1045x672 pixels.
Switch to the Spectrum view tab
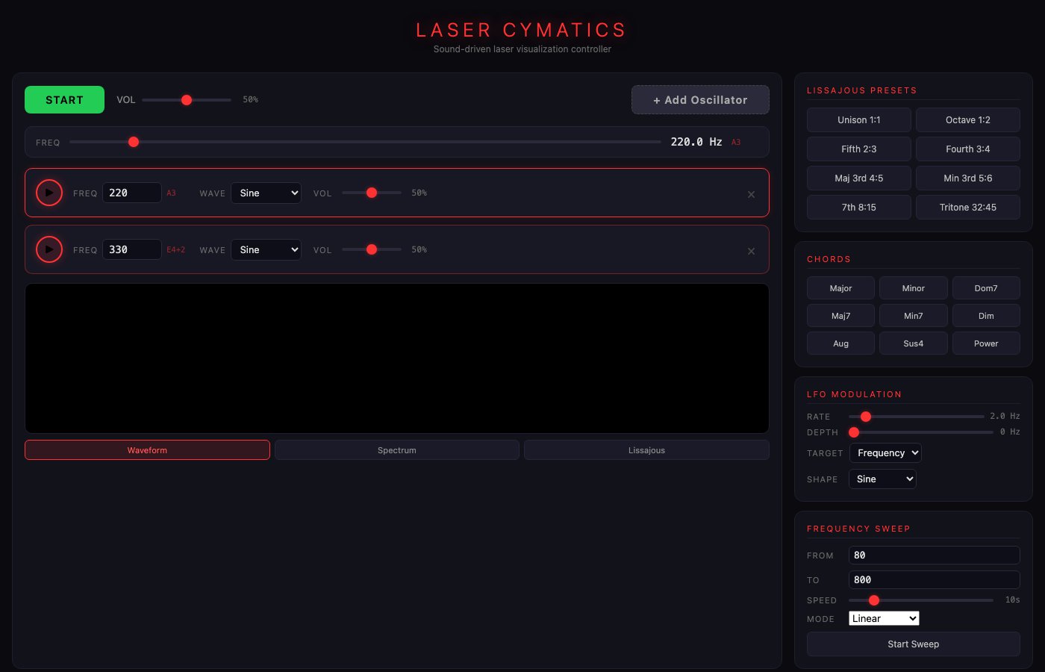point(397,450)
